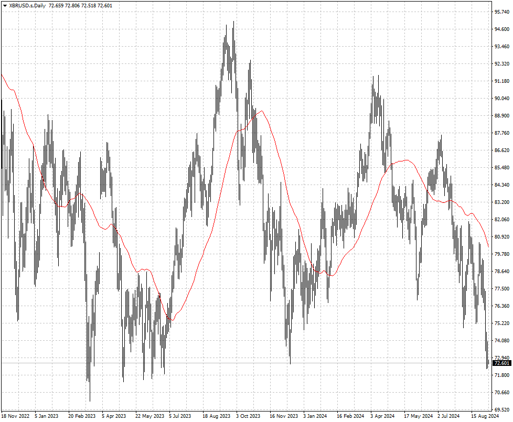The width and height of the screenshot is (513, 422).
Task: Click the 90.040 price axis label
Action: click(502, 99)
